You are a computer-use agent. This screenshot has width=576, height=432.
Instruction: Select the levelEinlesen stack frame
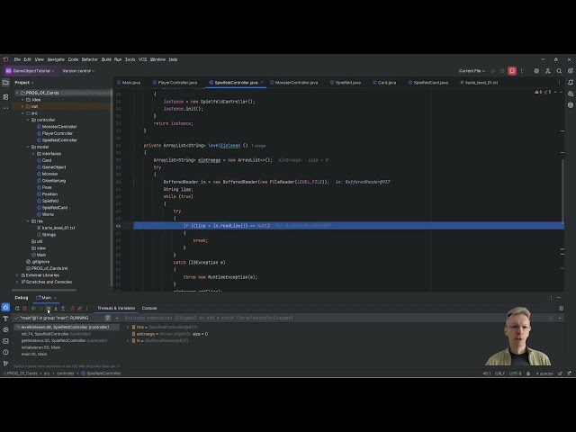(63, 327)
